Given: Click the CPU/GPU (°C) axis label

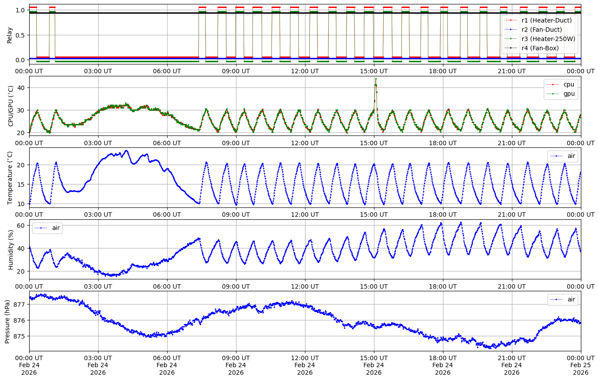Looking at the screenshot, I should click(11, 106).
